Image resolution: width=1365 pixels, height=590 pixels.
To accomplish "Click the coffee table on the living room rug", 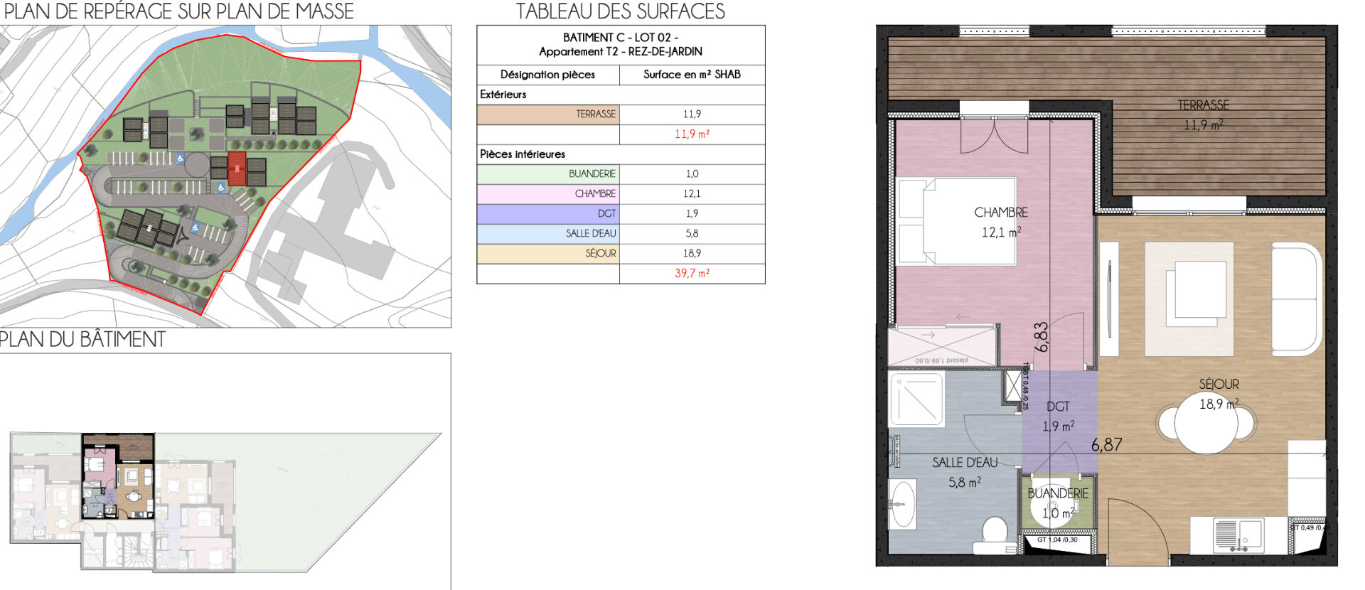I will (1199, 291).
